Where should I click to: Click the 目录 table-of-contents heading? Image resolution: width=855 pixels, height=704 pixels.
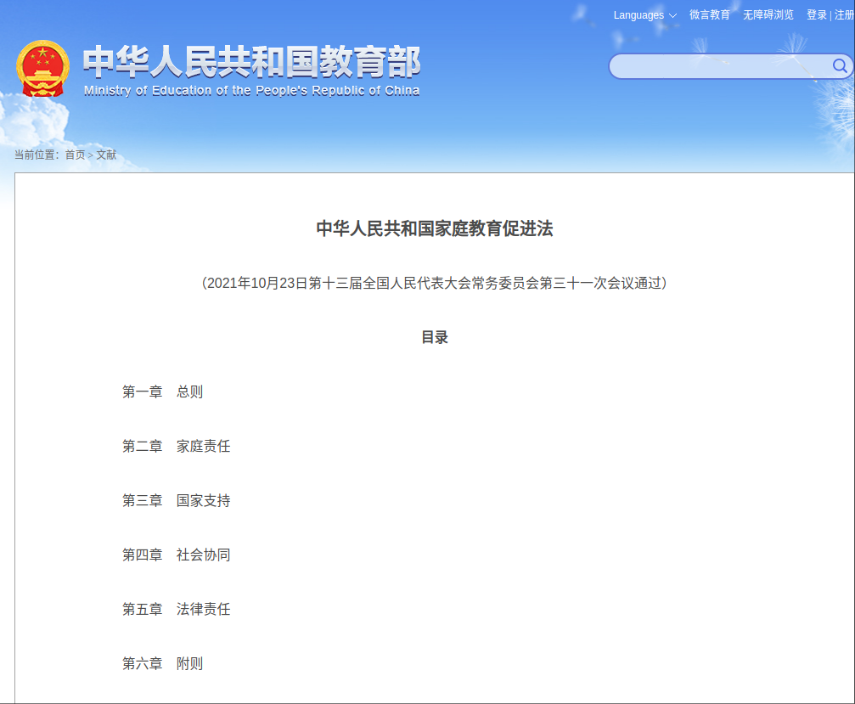point(435,337)
